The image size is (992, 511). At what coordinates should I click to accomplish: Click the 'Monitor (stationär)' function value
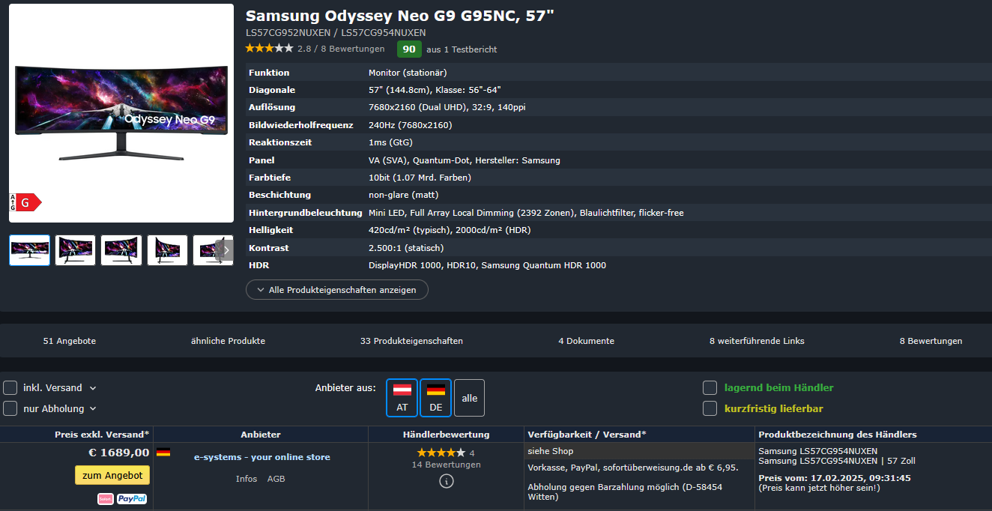[408, 73]
